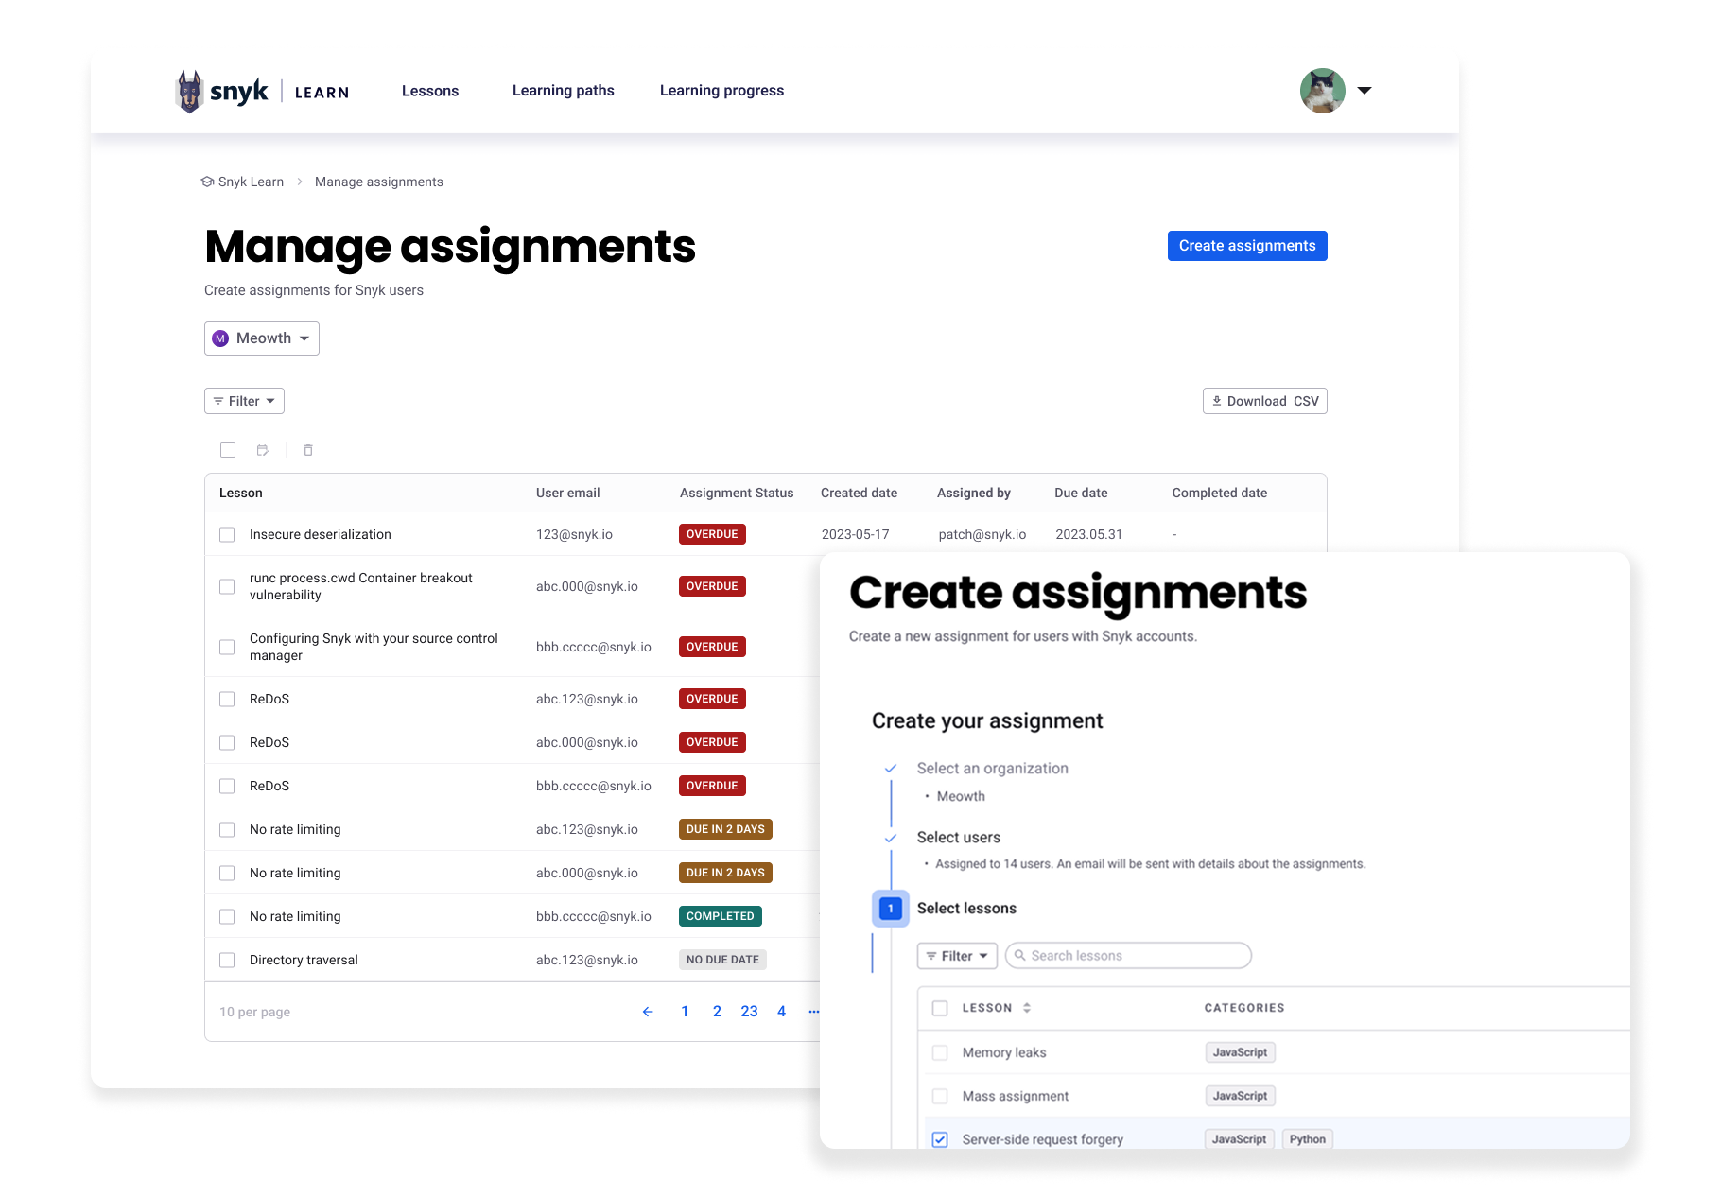Click the Completed date column header
Viewport: 1721px width, 1197px height.
point(1219,493)
